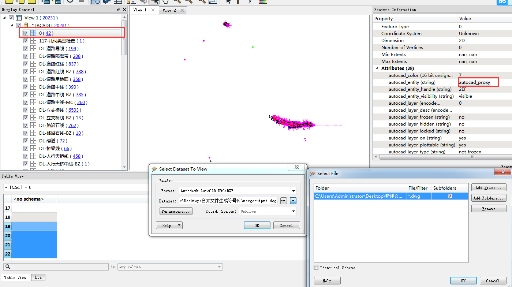Open the 'any column' search dropdown
This screenshot has width=512, height=287.
[220, 267]
